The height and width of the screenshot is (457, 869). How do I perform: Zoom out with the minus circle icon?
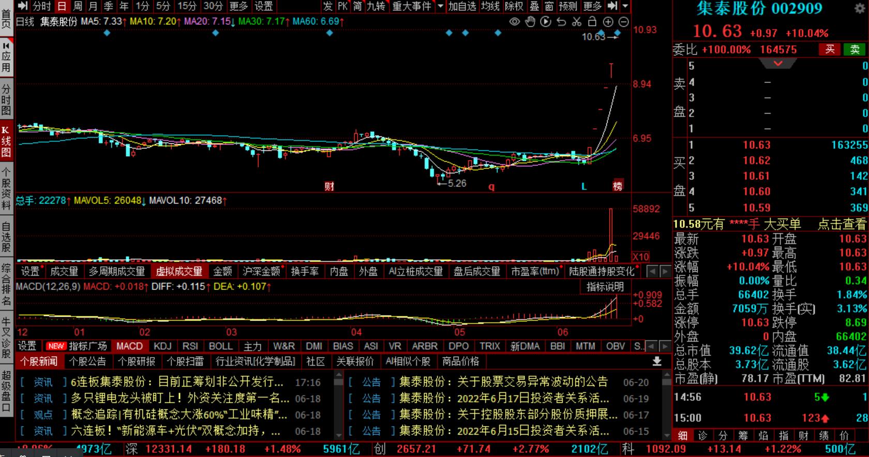624,22
